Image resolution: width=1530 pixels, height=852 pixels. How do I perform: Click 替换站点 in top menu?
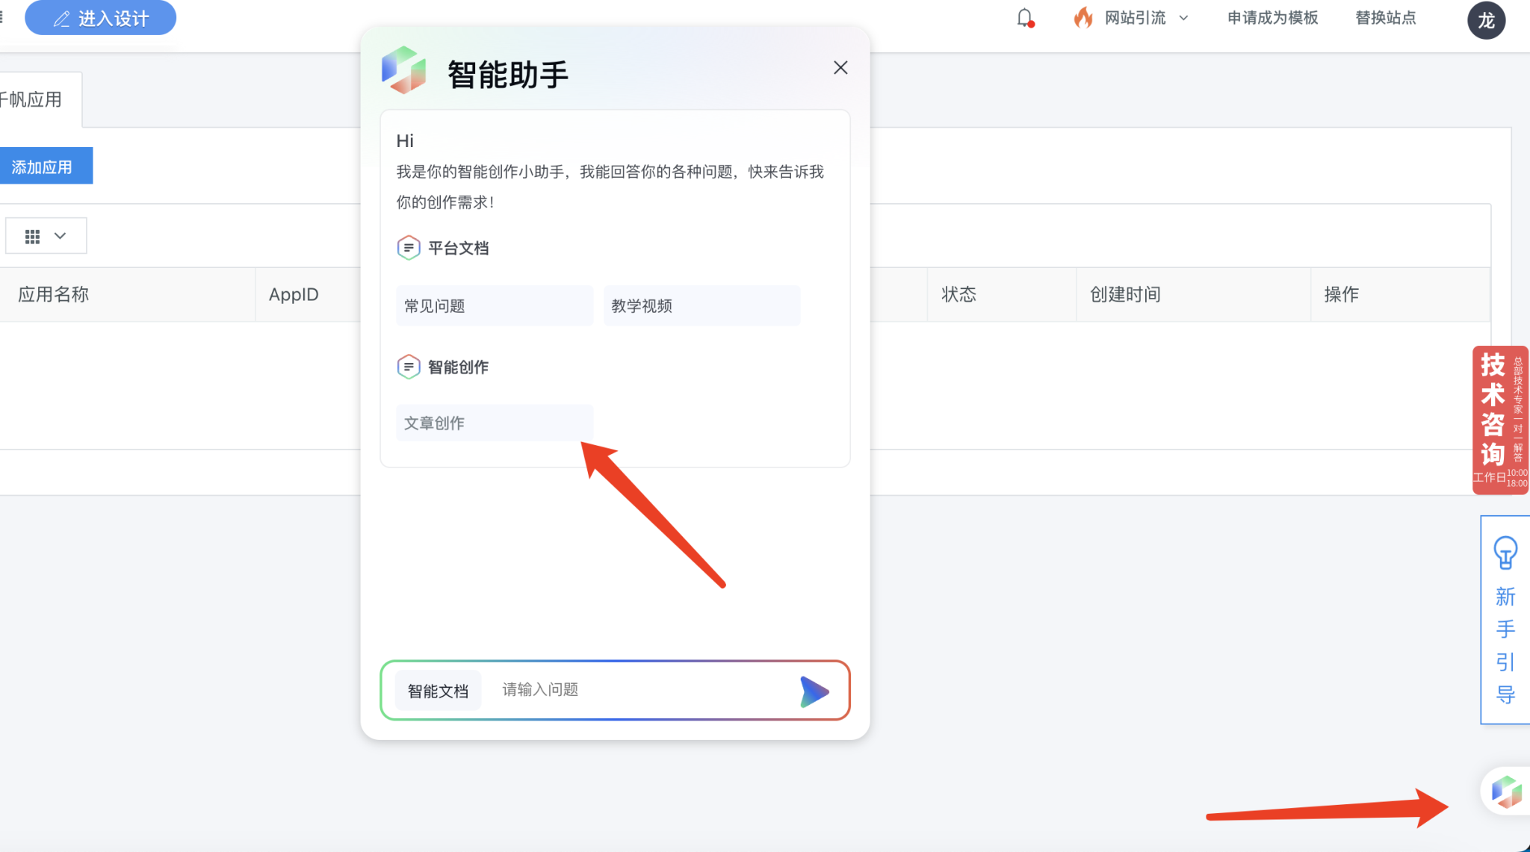pos(1385,18)
